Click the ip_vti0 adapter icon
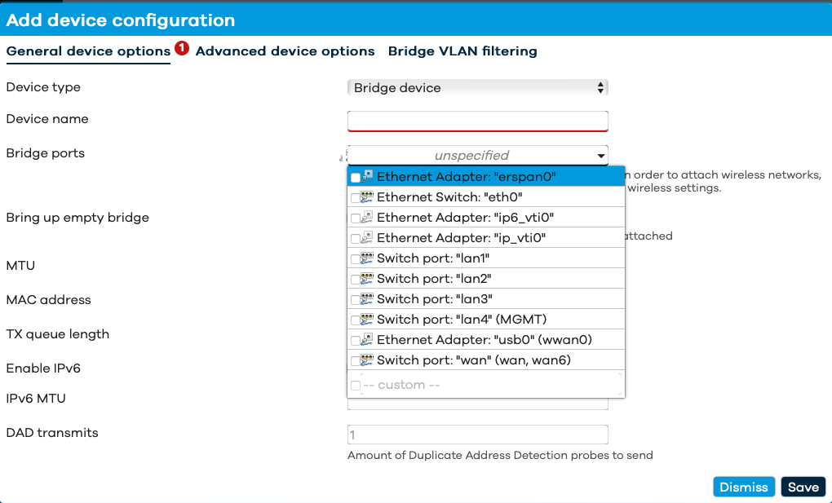Image resolution: width=832 pixels, height=503 pixels. pyautogui.click(x=367, y=238)
